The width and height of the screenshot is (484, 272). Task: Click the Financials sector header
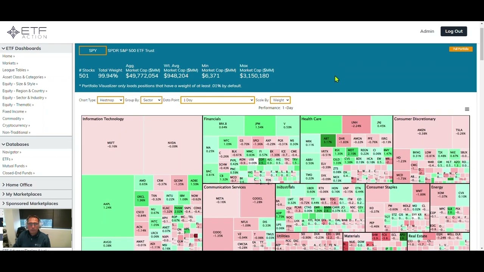click(212, 119)
